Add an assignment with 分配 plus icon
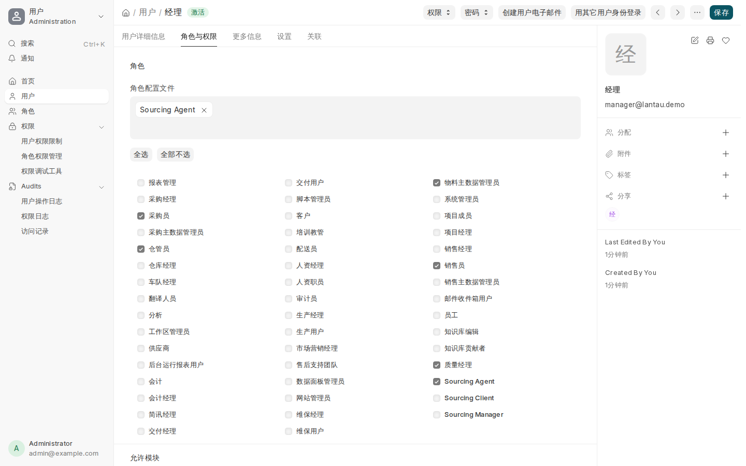The height and width of the screenshot is (466, 746). coord(726,133)
